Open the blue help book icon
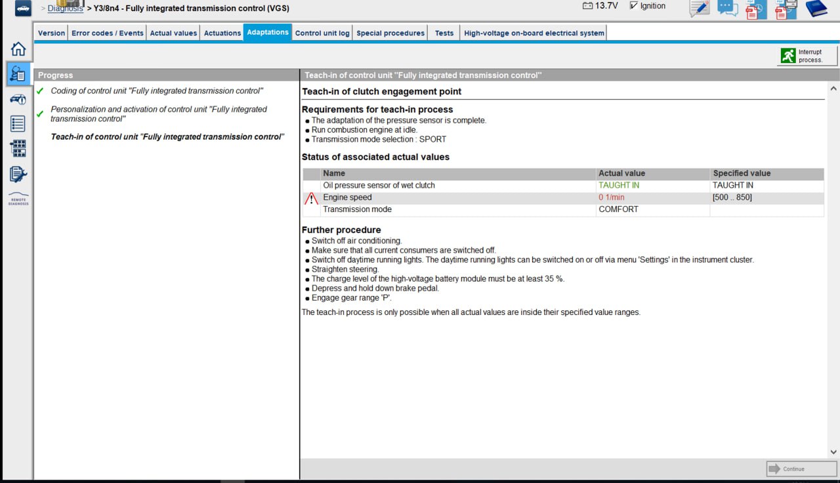Screen dimensions: 840x483 pos(816,9)
